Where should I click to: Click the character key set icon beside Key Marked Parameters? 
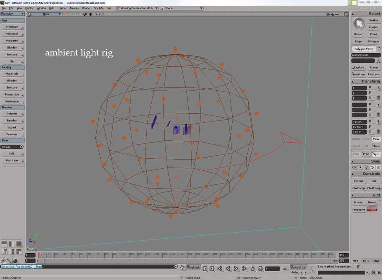click(358, 267)
